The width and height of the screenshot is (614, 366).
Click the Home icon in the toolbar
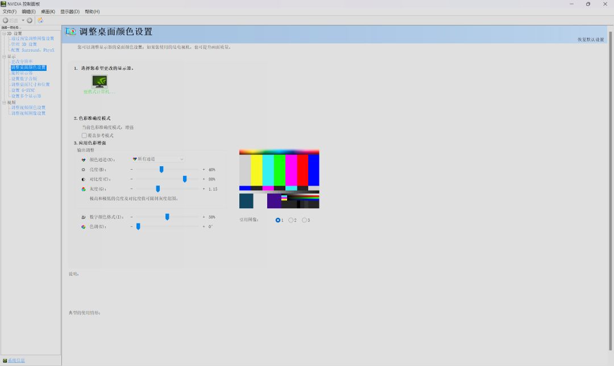click(x=40, y=20)
